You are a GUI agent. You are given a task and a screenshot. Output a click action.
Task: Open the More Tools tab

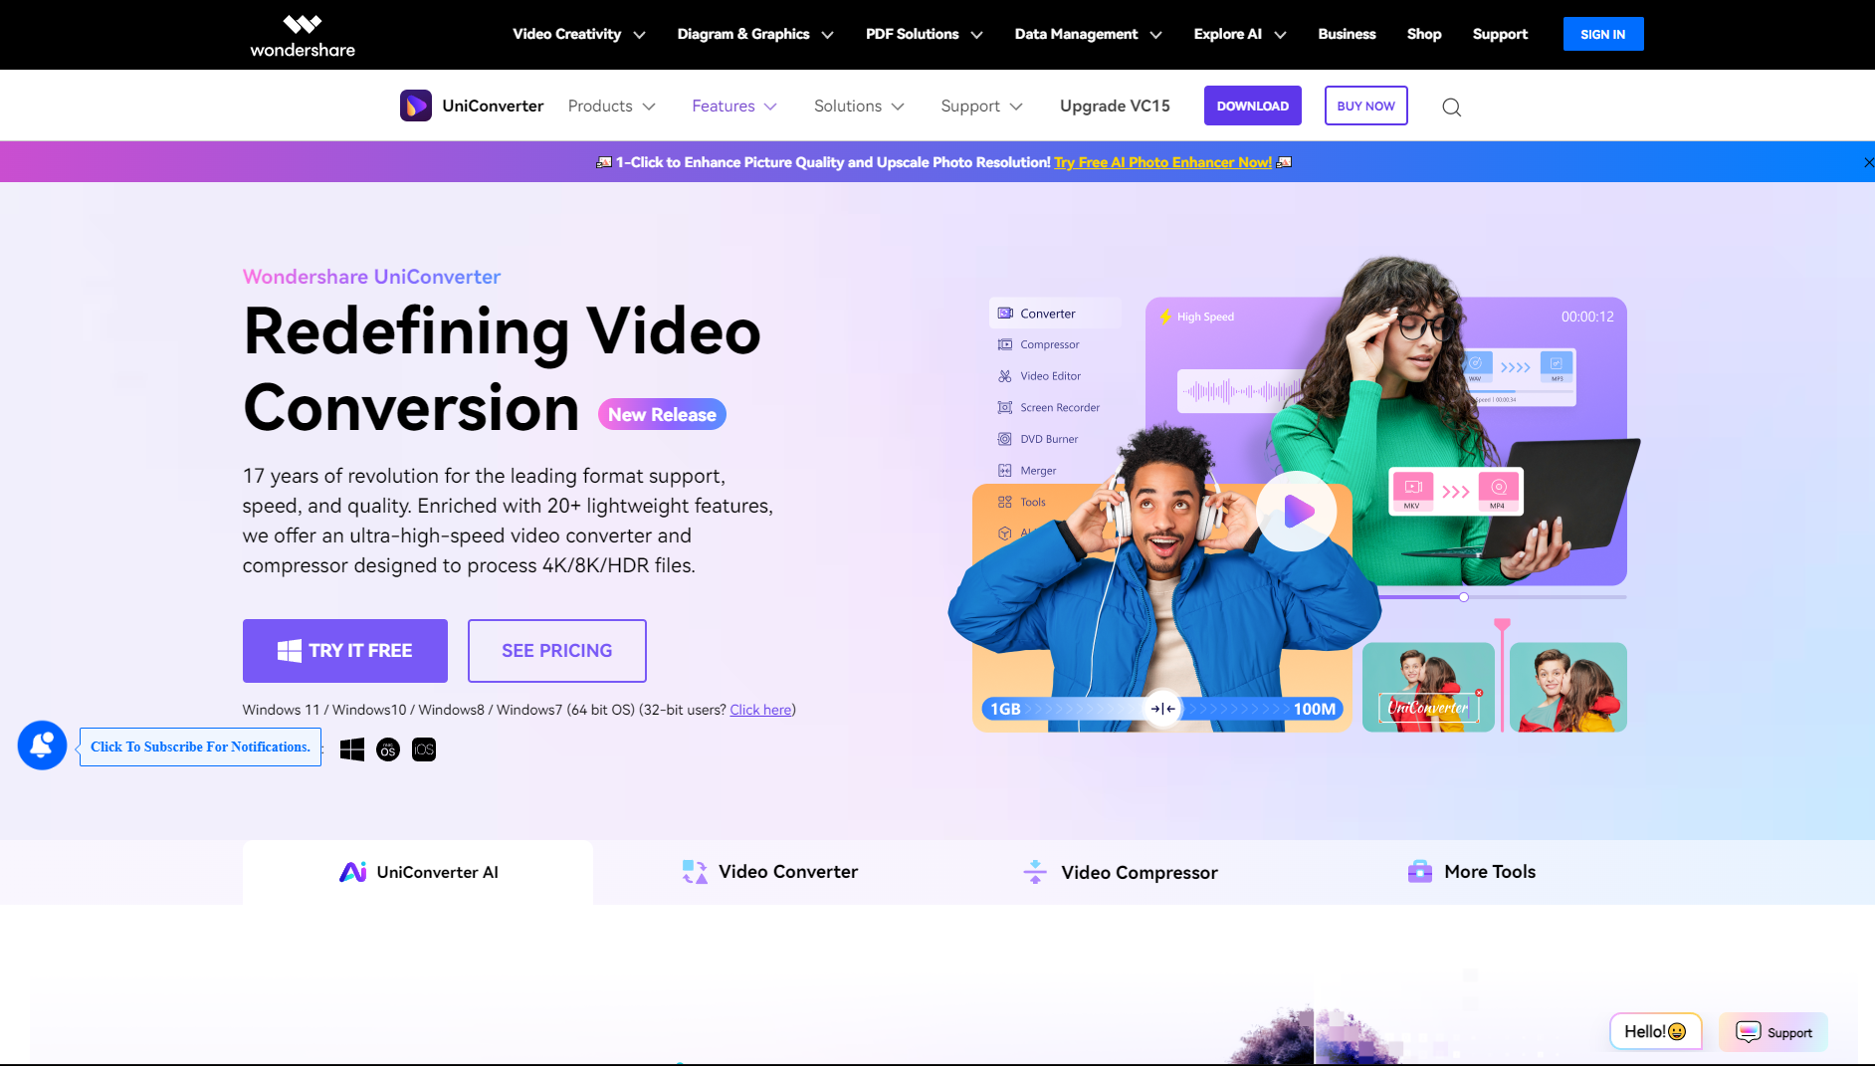[x=1472, y=872]
